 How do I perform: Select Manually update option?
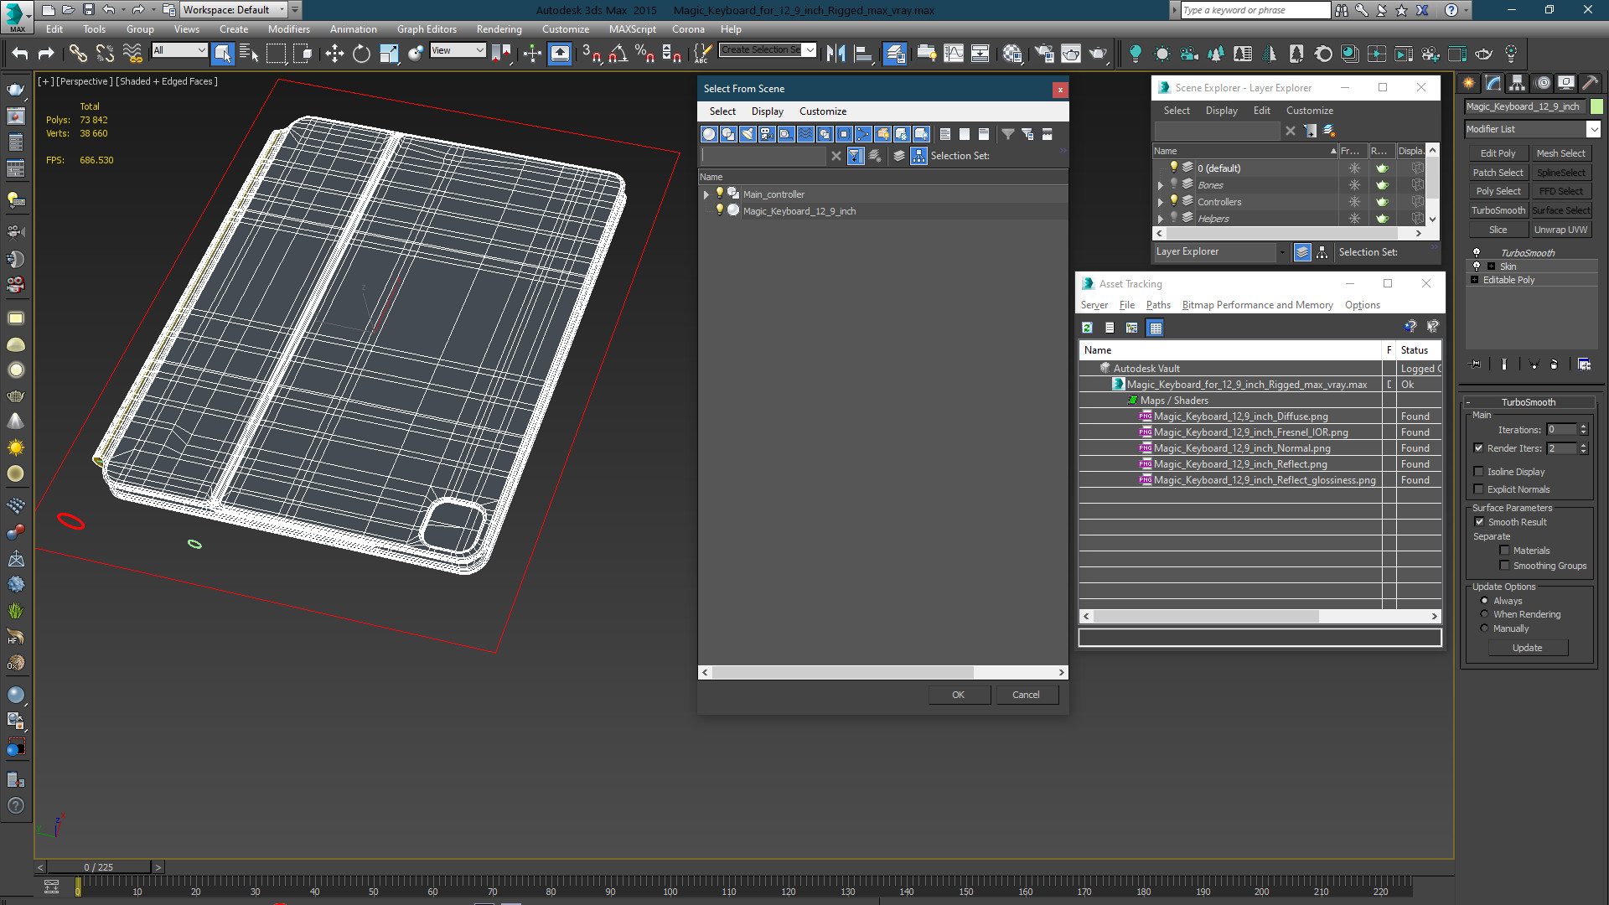1484,628
